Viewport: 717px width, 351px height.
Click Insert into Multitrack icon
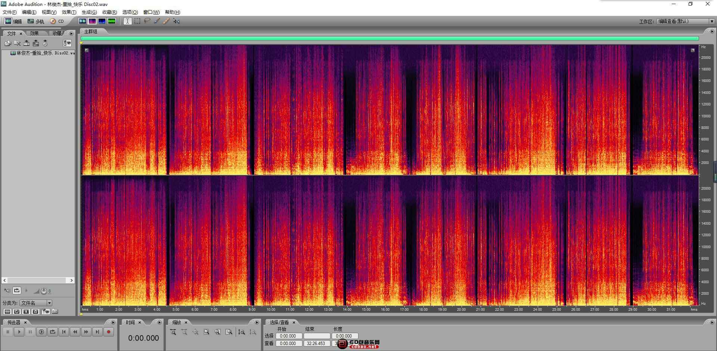pyautogui.click(x=36, y=43)
